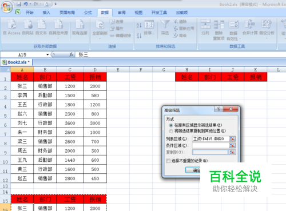The width and height of the screenshot is (286, 211).
Task: Click the Select All corner button
Action: coord(5,69)
